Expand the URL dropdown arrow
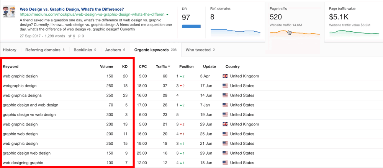This screenshot has width=383, height=168. pyautogui.click(x=167, y=15)
